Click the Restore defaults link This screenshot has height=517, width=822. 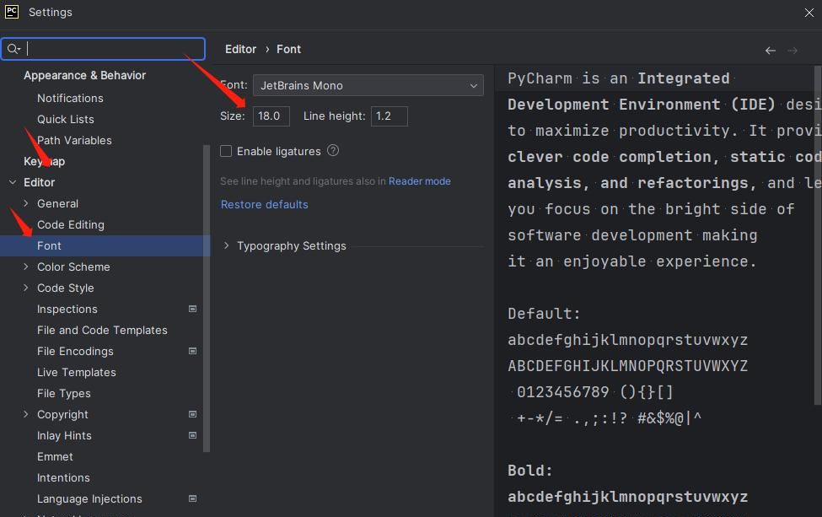264,204
